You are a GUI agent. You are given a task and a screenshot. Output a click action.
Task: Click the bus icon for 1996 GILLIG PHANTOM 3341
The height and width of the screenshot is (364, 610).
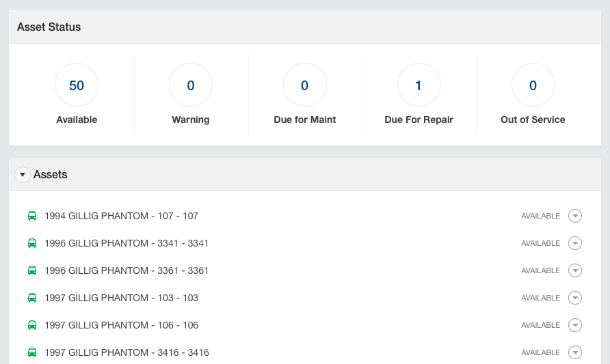coord(32,243)
